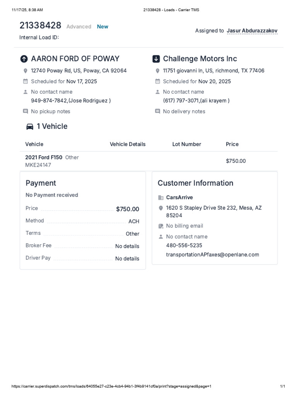Click the delivery notes comment icon

tap(157, 111)
